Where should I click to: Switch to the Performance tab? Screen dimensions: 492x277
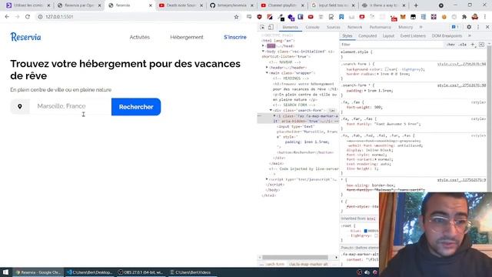pos(380,28)
